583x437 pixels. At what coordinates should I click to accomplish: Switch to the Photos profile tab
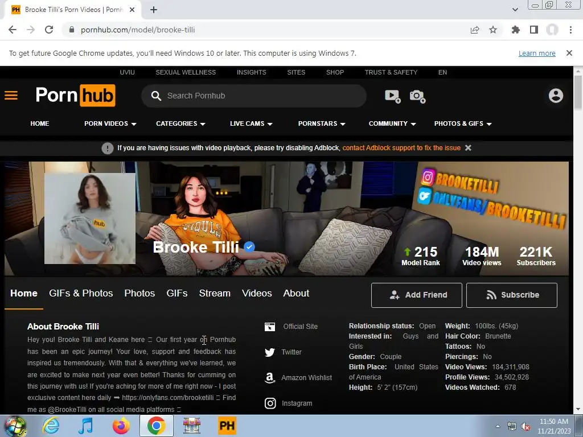[x=139, y=293]
